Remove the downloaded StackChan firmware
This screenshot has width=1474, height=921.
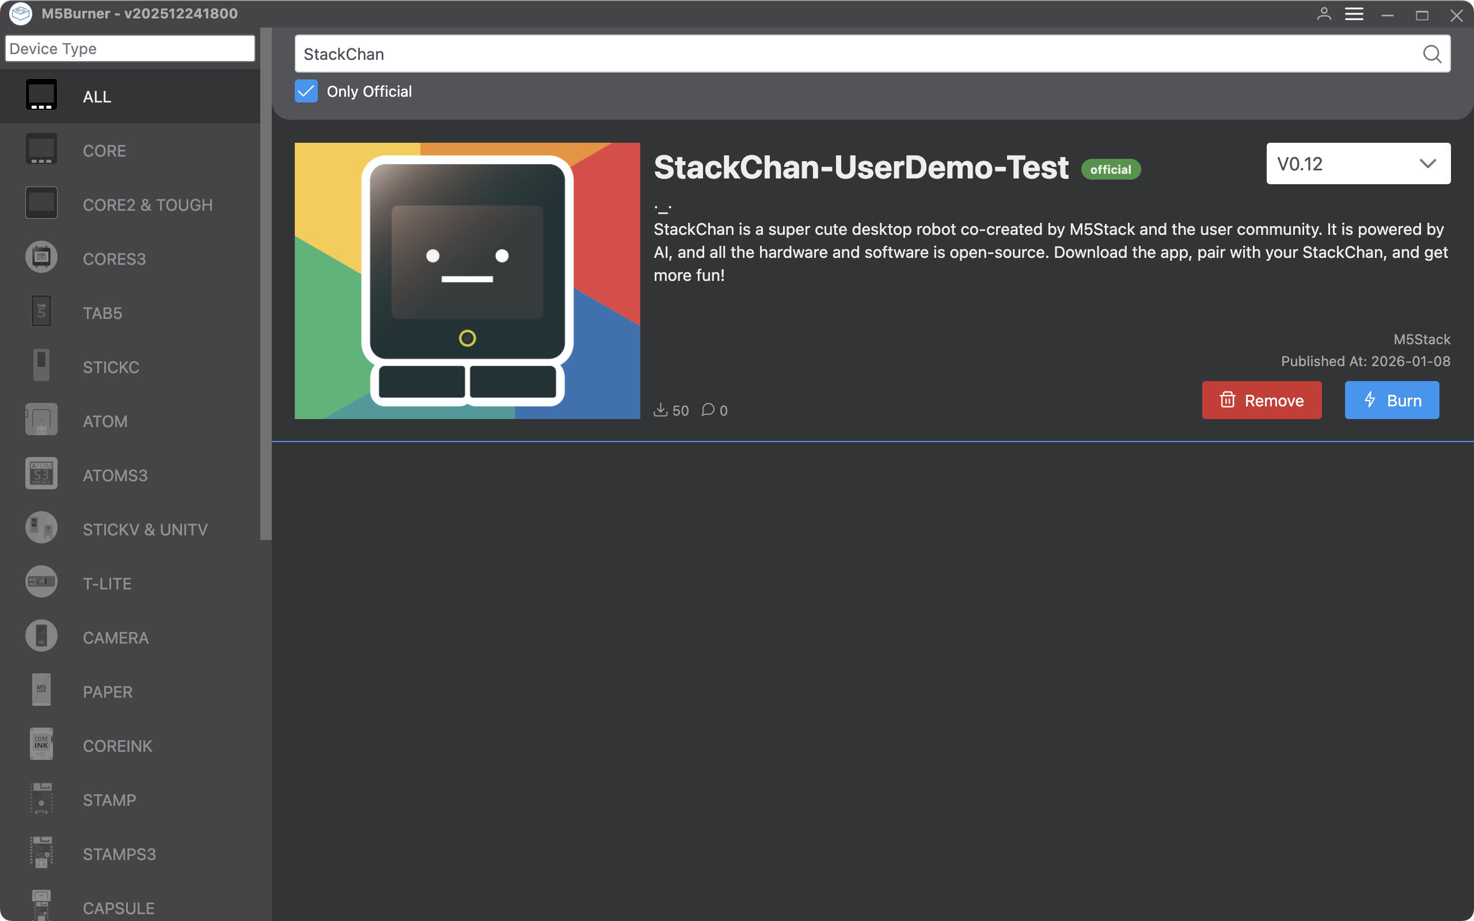(x=1262, y=400)
